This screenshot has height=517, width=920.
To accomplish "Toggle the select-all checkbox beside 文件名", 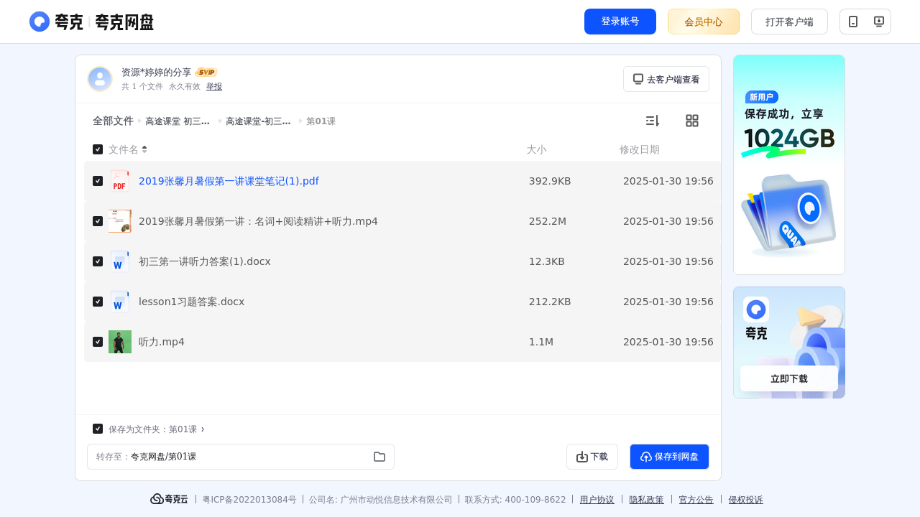I will tap(98, 149).
